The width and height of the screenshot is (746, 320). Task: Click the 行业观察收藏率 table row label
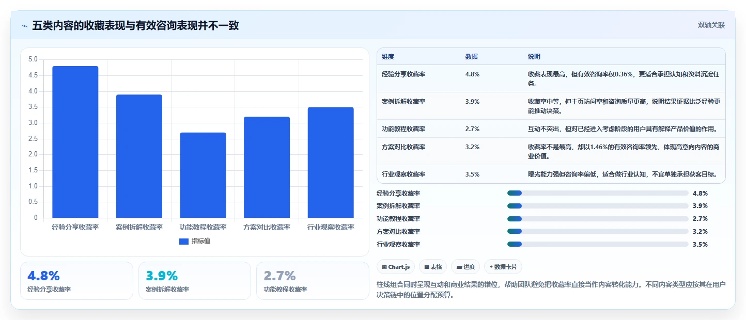click(403, 174)
